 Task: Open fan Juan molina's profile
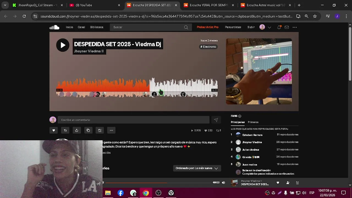[x=249, y=165]
